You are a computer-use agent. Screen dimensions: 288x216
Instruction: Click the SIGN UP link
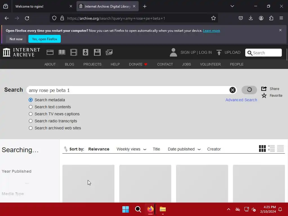(x=188, y=52)
